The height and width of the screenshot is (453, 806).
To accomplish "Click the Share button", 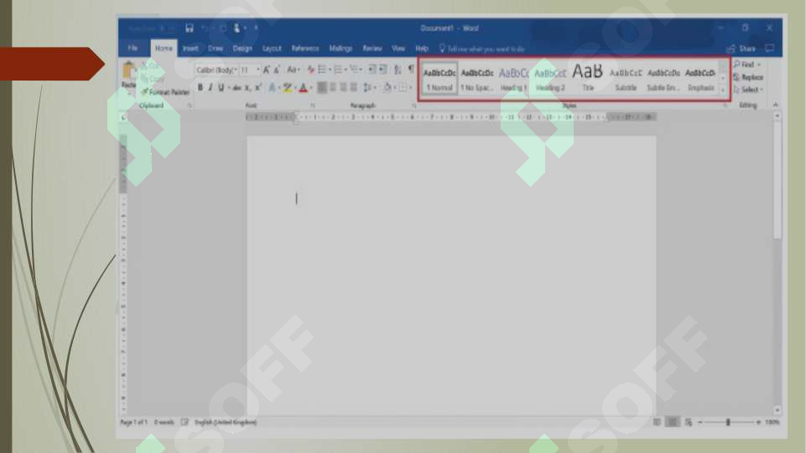I will [x=741, y=49].
